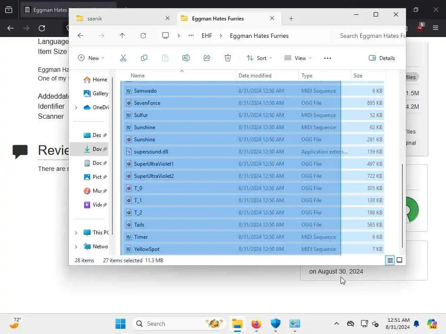
Task: Click the Delete trash icon
Action: point(227,58)
